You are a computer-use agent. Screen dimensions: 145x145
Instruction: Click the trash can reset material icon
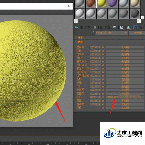pos(95,27)
